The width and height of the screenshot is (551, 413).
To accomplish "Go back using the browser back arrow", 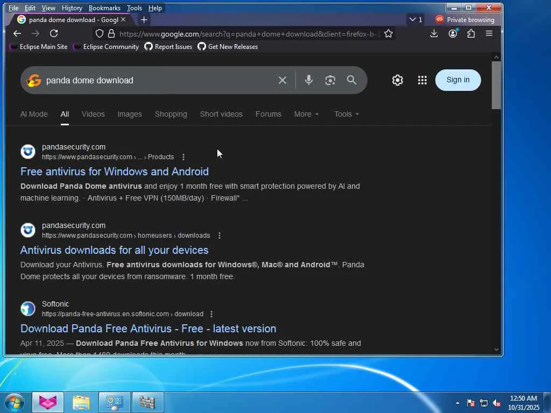I will tap(17, 33).
